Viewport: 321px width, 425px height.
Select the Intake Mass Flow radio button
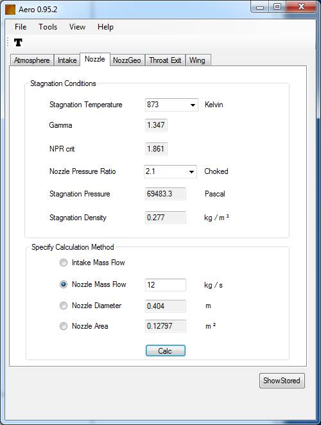64,263
